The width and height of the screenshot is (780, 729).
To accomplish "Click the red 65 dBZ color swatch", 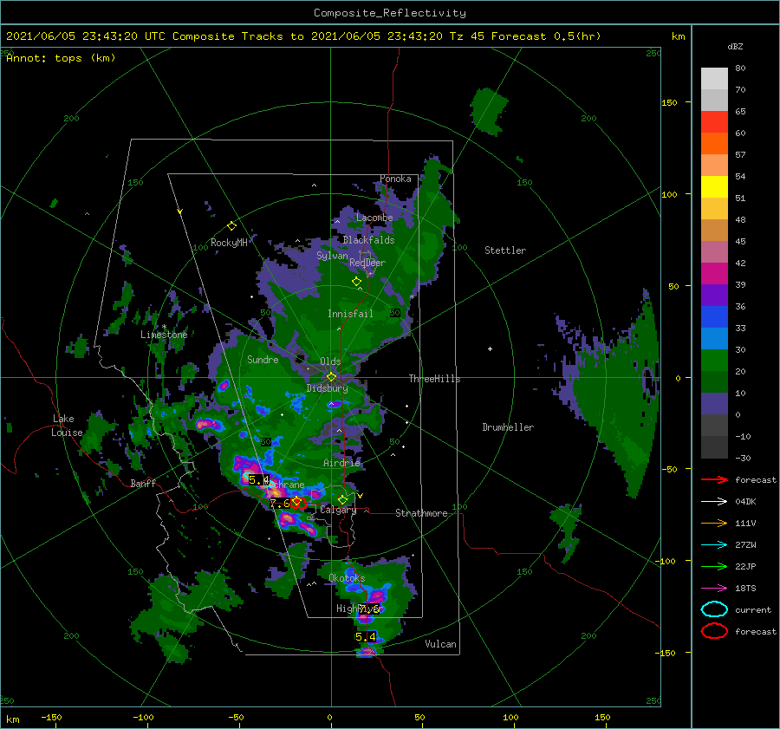I will [x=714, y=122].
